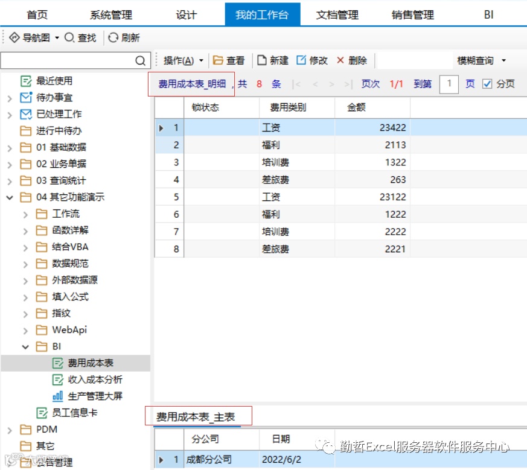
Task: Select 成都分公司 row in main table
Action: coord(340,460)
